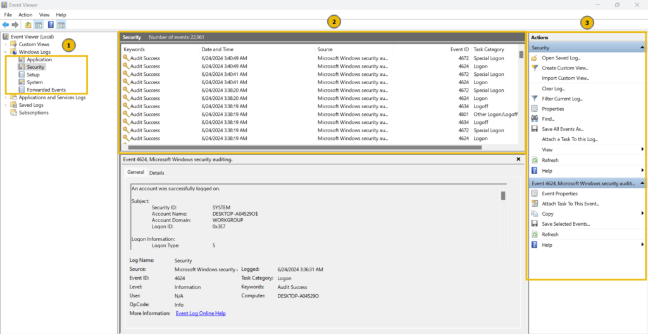648x334 pixels.
Task: Switch to the Details tab
Action: point(157,173)
